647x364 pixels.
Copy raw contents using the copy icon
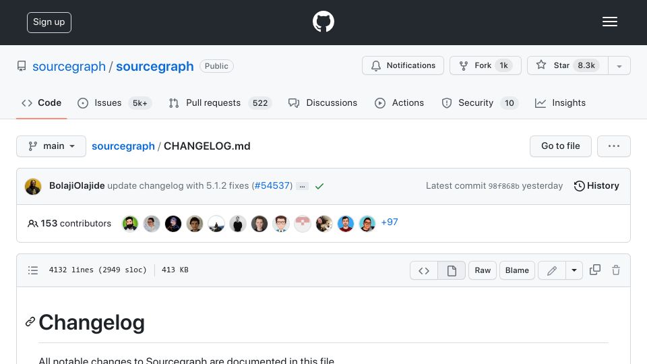(595, 270)
